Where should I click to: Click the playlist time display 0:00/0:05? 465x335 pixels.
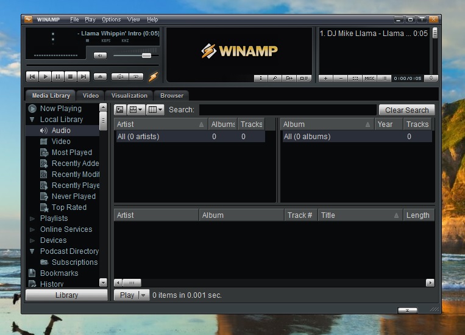(x=408, y=78)
